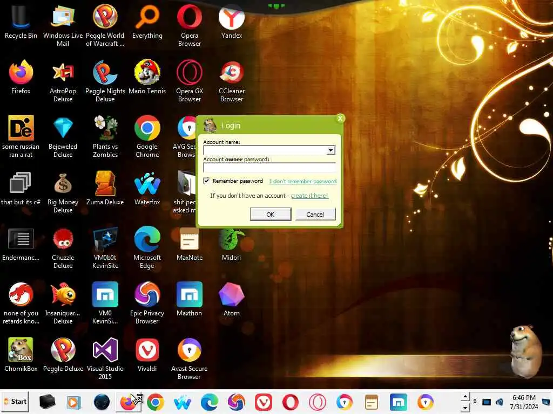553x414 pixels.
Task: Open the 'I don't remember password' link
Action: click(x=302, y=182)
